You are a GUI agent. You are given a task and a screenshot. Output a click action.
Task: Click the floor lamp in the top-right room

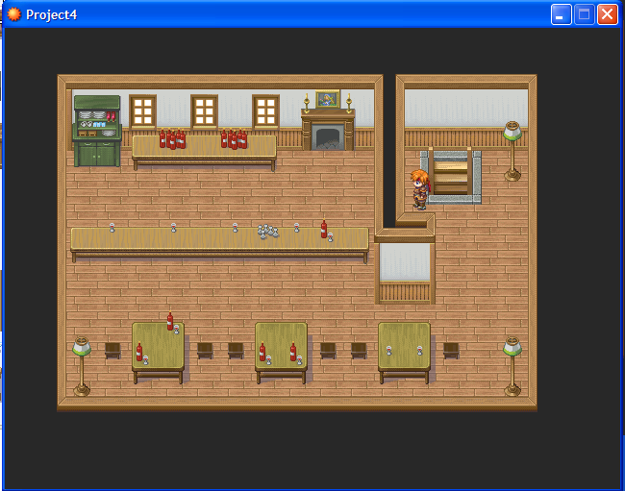tap(512, 151)
